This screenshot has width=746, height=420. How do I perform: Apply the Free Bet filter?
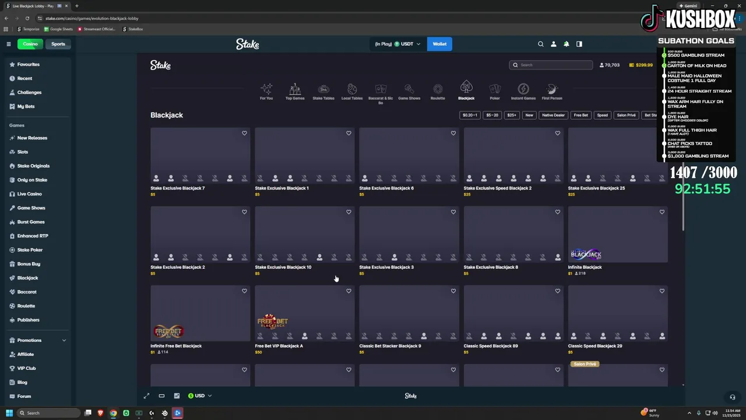pyautogui.click(x=581, y=115)
